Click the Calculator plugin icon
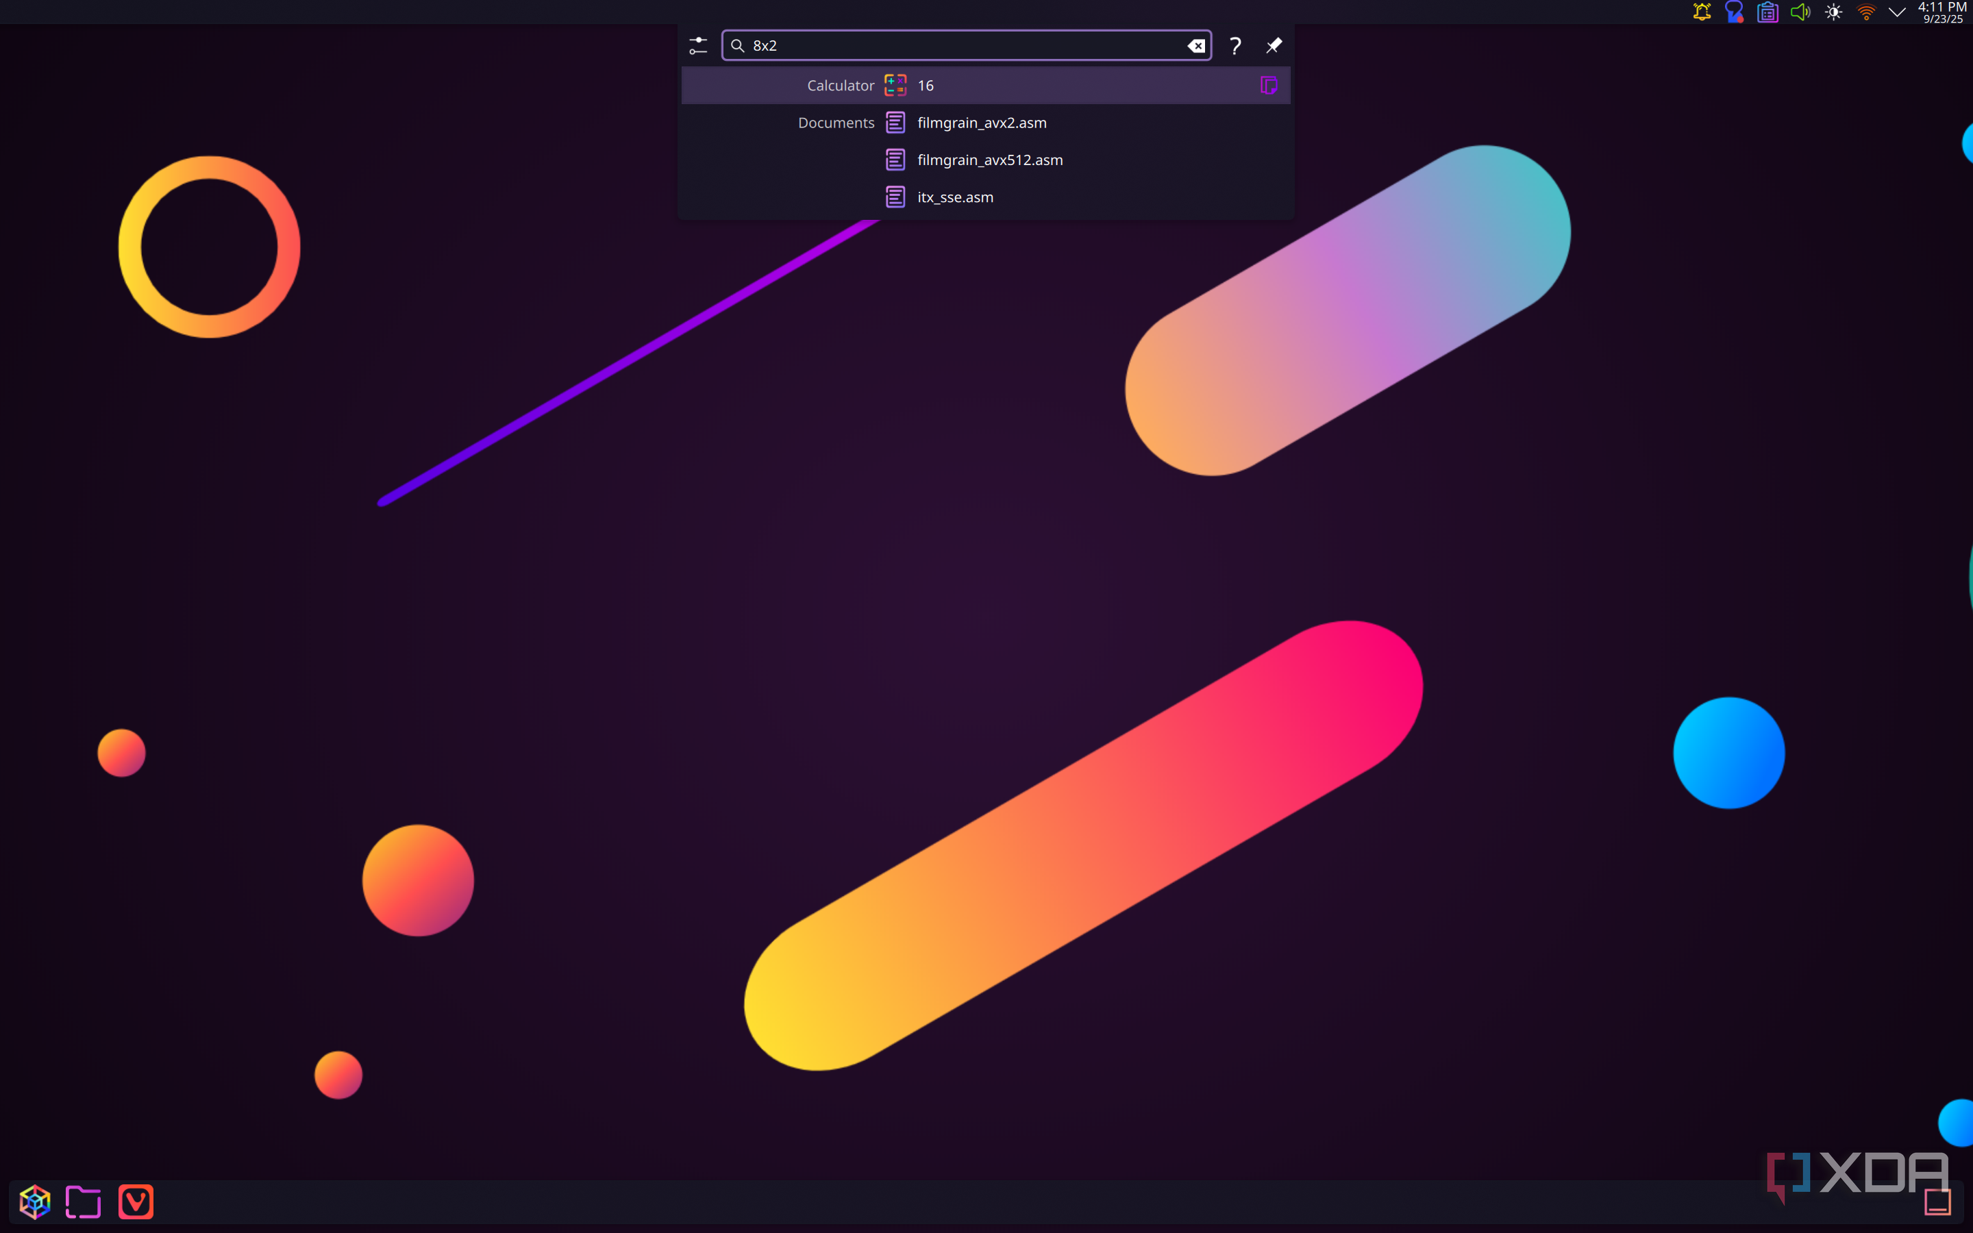The height and width of the screenshot is (1233, 1973). 895,86
